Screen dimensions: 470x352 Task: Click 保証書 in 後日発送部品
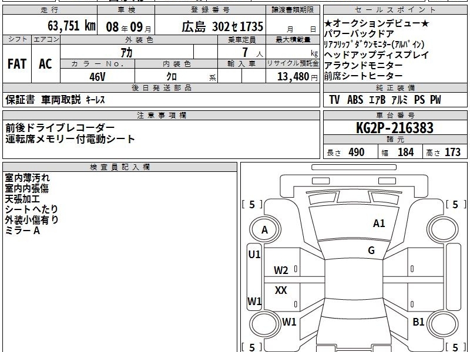tap(20, 99)
